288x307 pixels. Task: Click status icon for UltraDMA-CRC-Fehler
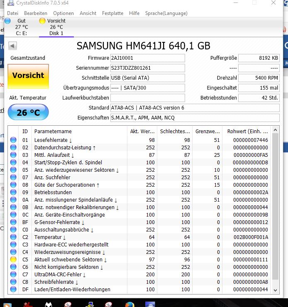(x=13, y=274)
